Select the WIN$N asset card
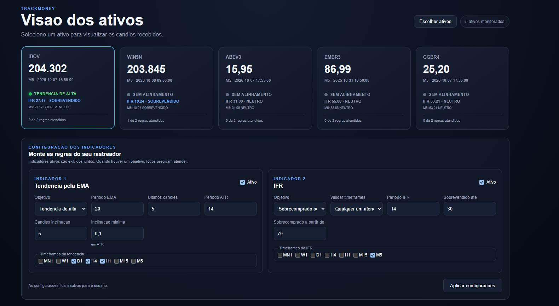 166,88
